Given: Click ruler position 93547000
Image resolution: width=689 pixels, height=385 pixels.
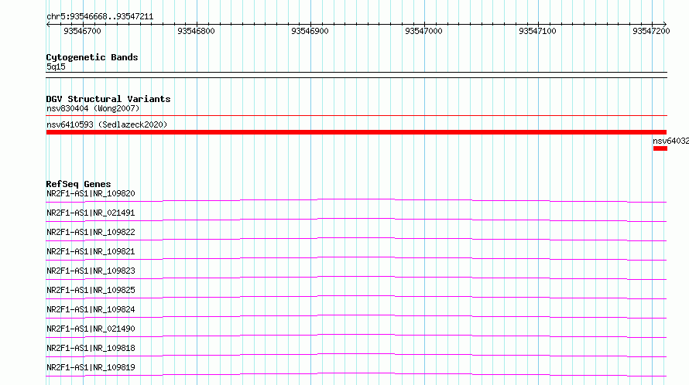Looking at the screenshot, I should pyautogui.click(x=423, y=31).
